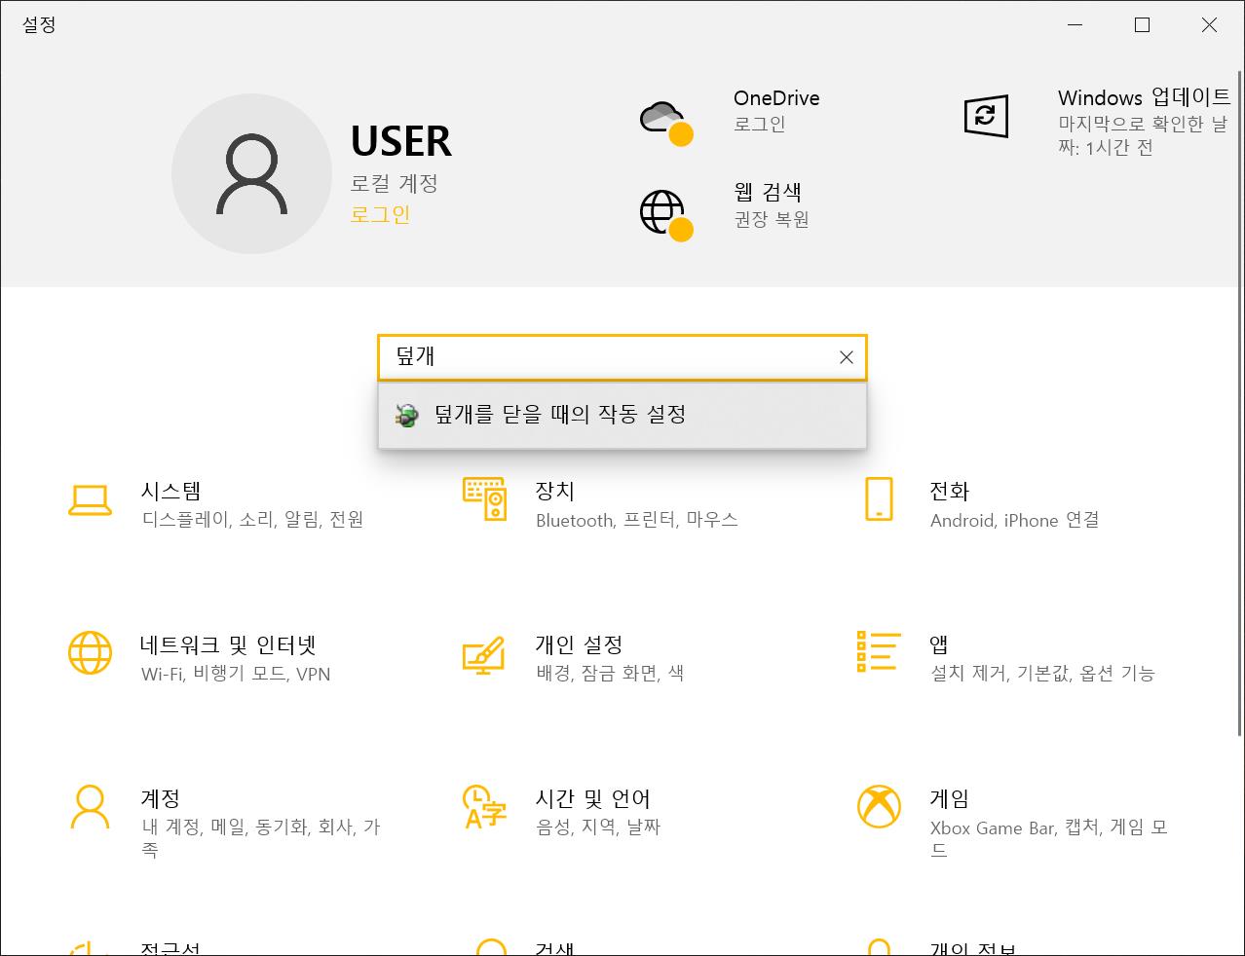Click Android, iPhone 연결 description

pos(1014,520)
